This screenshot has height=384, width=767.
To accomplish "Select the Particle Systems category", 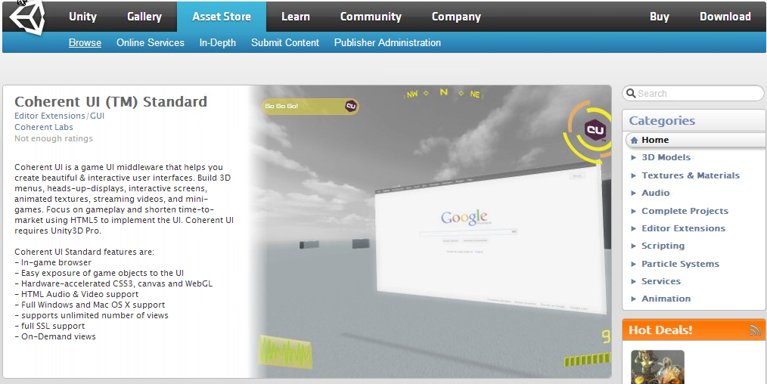I will pyautogui.click(x=680, y=264).
